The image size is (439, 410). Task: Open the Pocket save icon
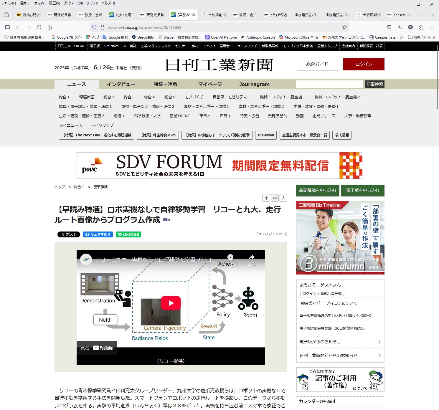[389, 27]
